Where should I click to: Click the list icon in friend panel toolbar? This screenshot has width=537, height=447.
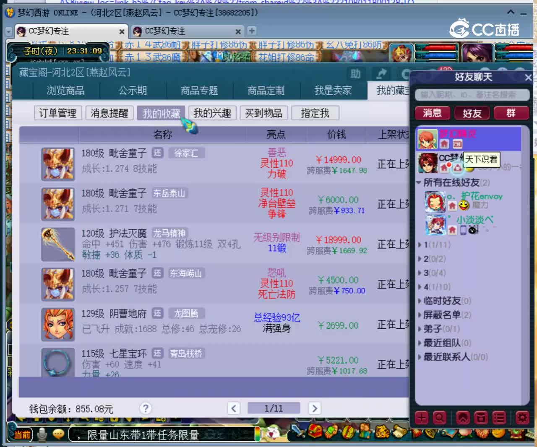pyautogui.click(x=498, y=417)
